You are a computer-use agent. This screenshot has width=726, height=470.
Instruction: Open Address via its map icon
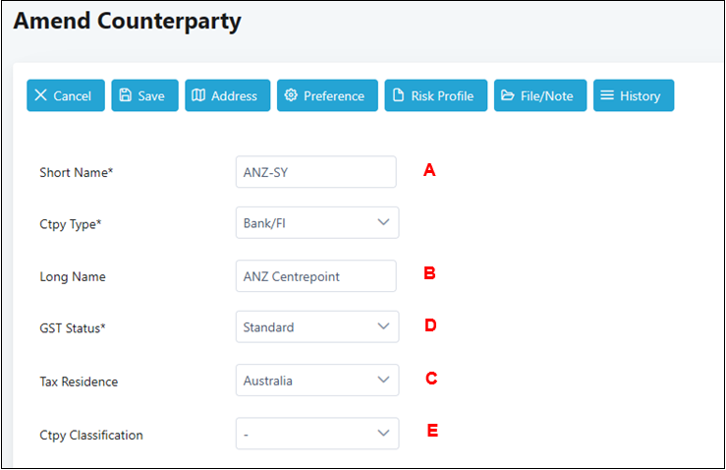pyautogui.click(x=199, y=95)
